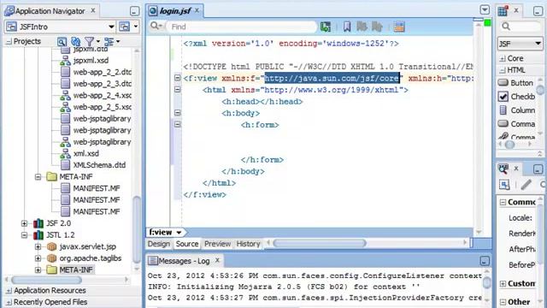Click the Messages - Log icon
Screen dimensions: 547x308
(x=152, y=261)
